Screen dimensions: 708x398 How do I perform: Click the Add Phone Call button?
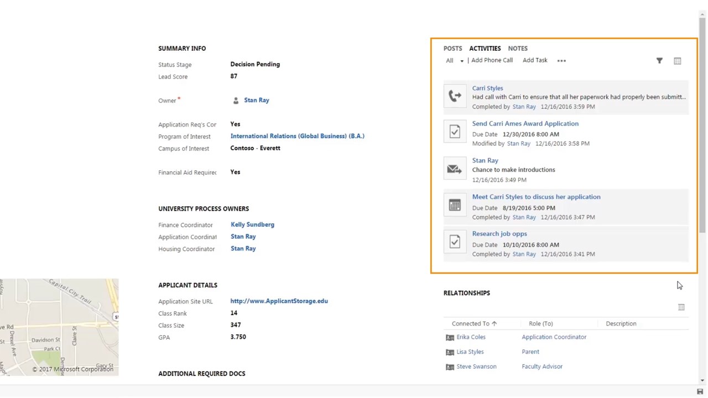(492, 60)
